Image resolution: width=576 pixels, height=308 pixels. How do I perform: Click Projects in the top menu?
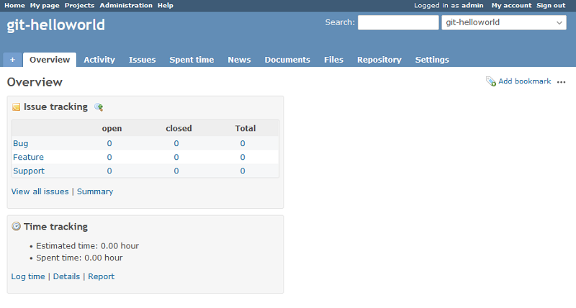pos(79,5)
